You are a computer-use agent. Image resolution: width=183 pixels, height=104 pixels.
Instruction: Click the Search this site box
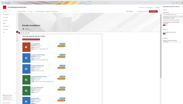93,3
